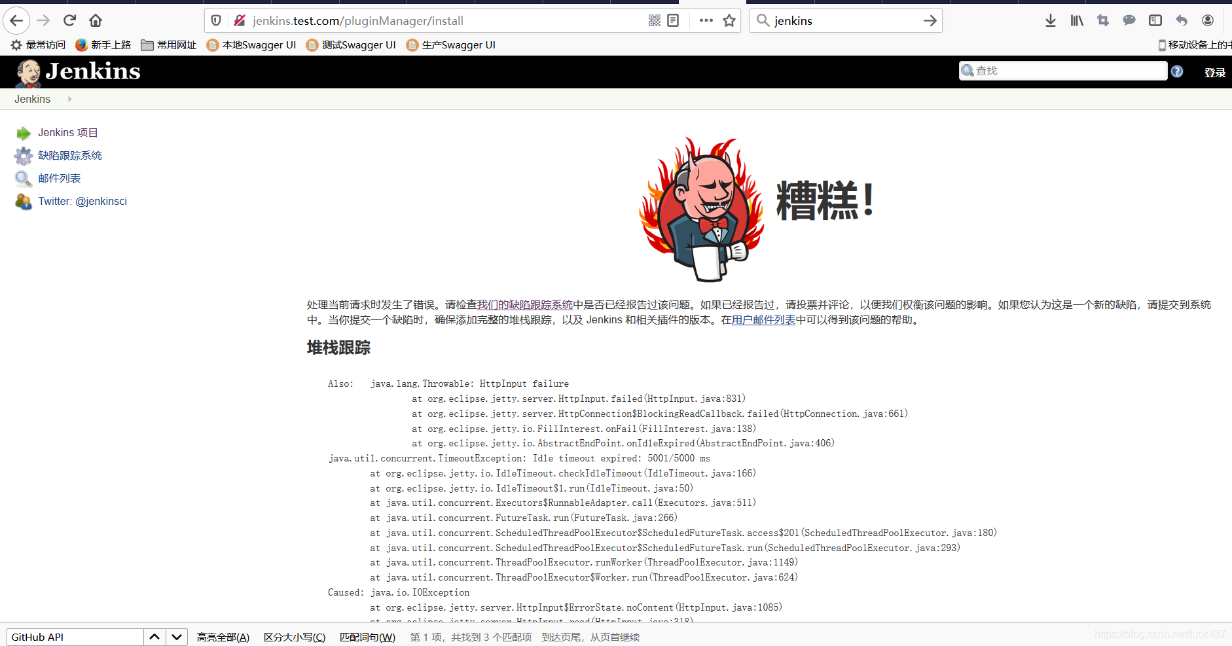Image resolution: width=1232 pixels, height=646 pixels.
Task: Follow 用户邮件列表 link in error text
Action: coord(763,320)
